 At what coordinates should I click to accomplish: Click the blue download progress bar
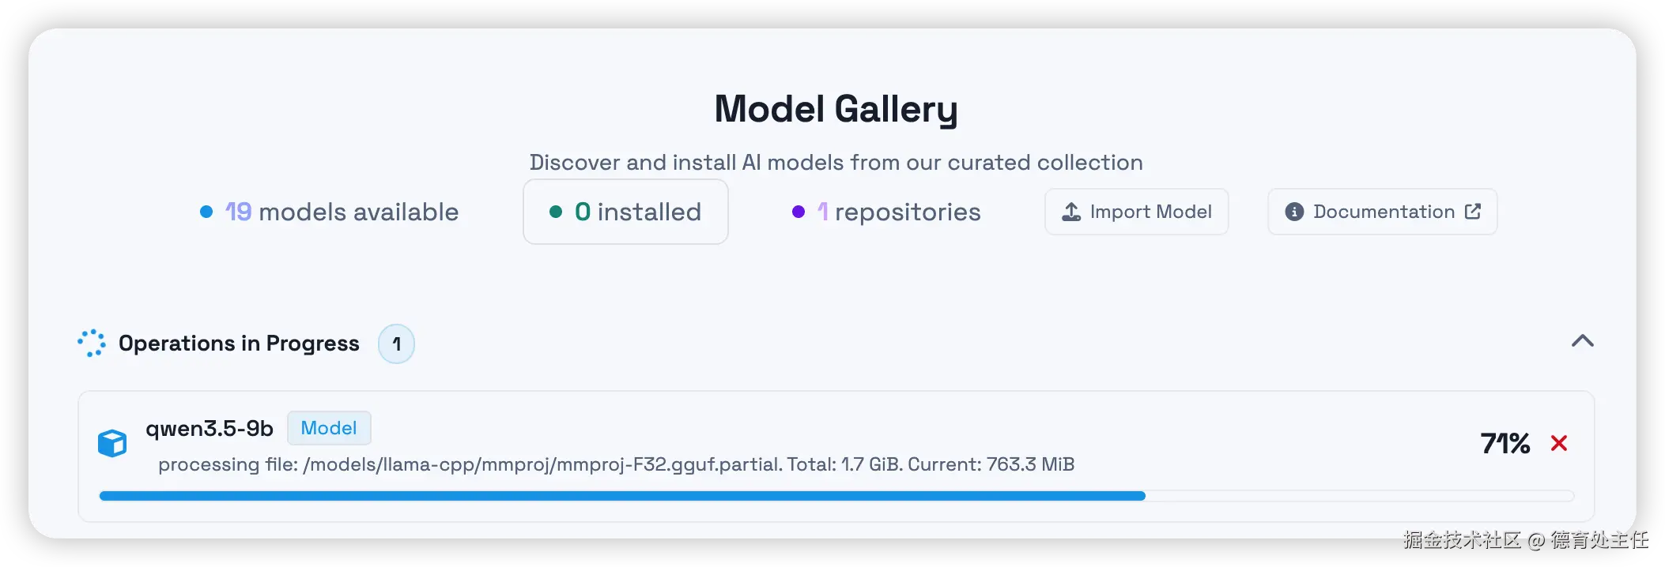pos(621,496)
